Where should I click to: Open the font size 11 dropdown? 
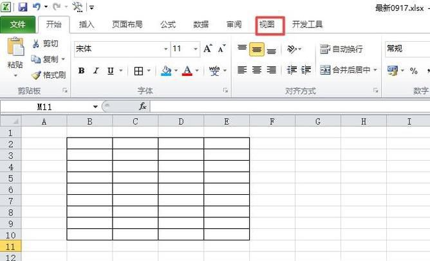196,49
